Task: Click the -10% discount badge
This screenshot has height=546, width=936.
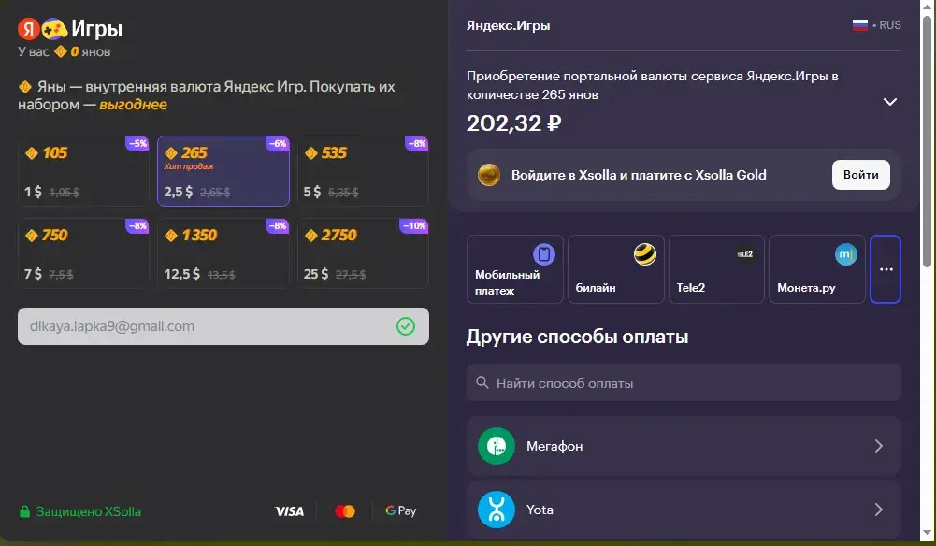Action: [x=414, y=225]
